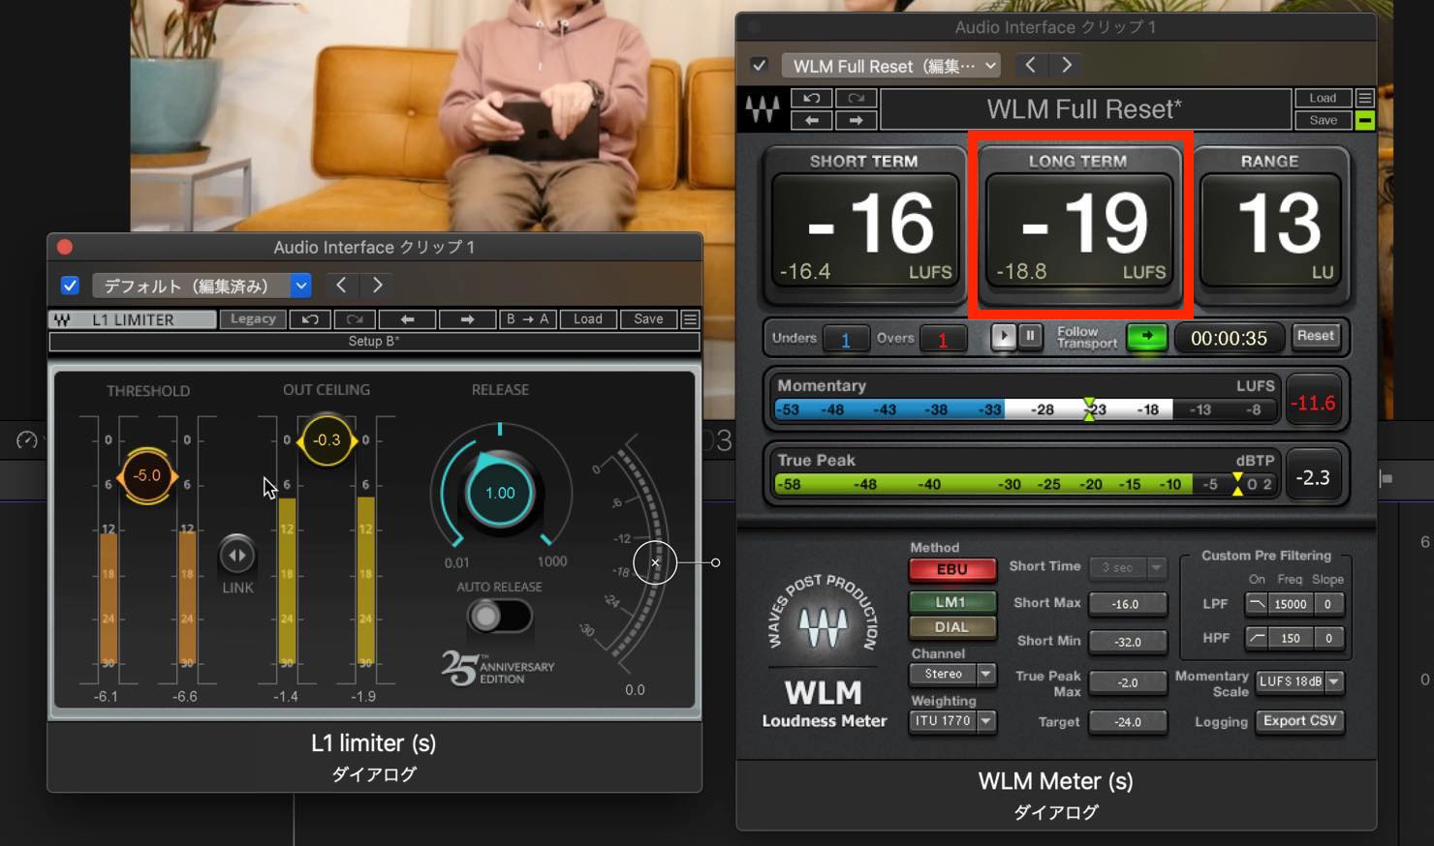Click the Reset button in WLM Meter

1316,336
